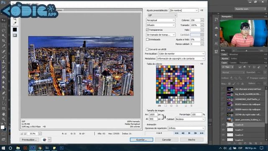Select the Hand tool in Photoshop toolbar

pos(3,114)
